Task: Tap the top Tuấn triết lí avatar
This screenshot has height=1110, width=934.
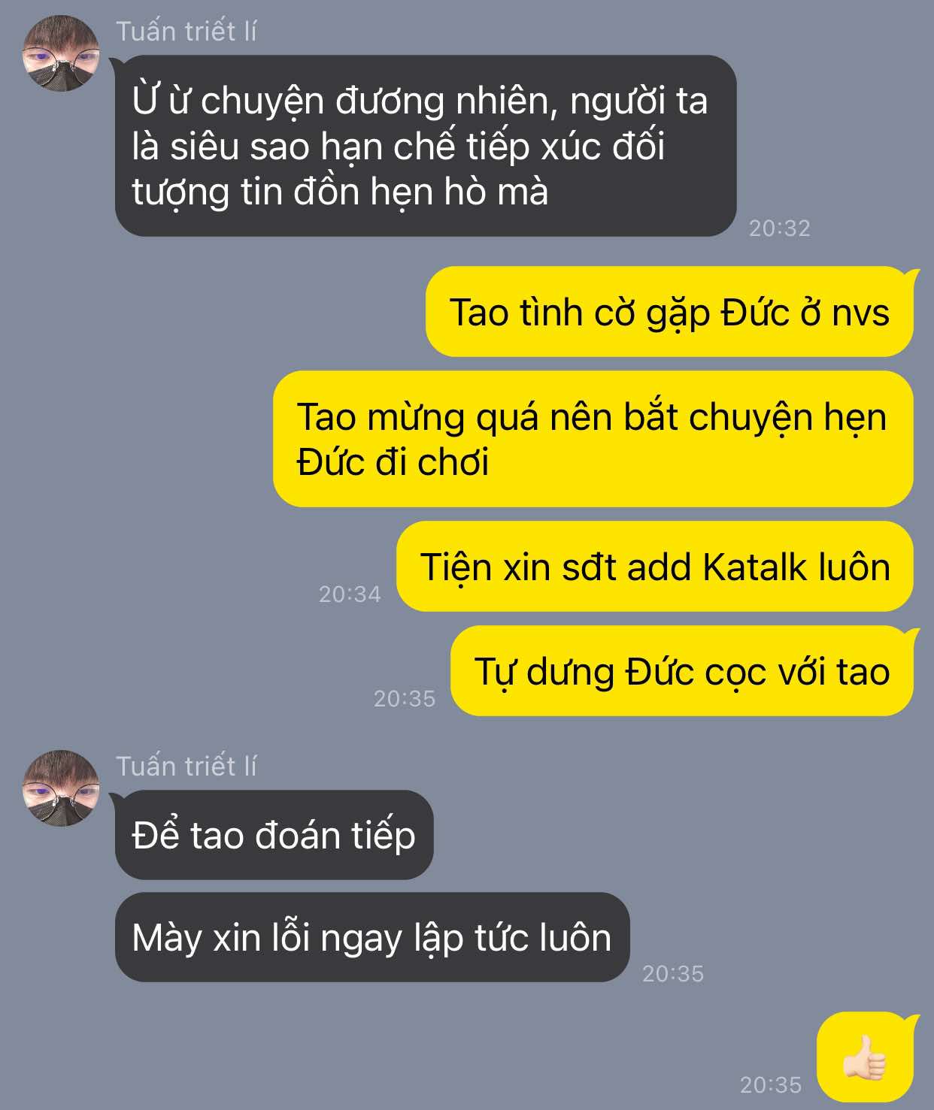Action: [61, 53]
